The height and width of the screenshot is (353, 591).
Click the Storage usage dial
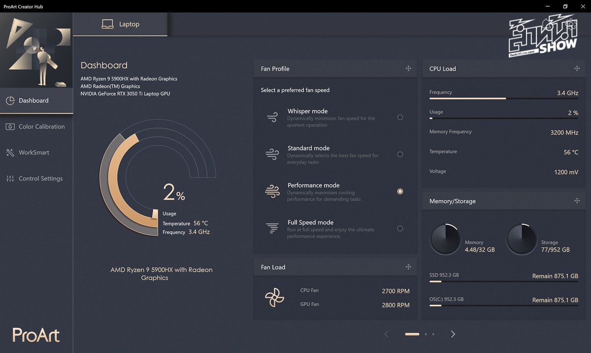(x=522, y=239)
